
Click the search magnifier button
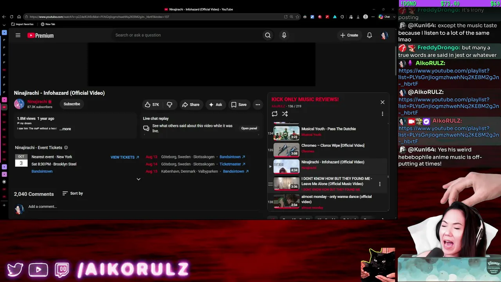(x=268, y=35)
